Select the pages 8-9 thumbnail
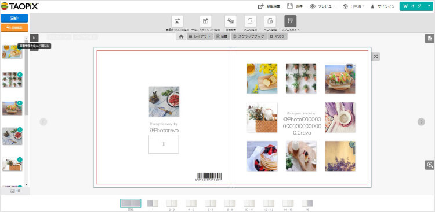 pyautogui.click(x=230, y=203)
